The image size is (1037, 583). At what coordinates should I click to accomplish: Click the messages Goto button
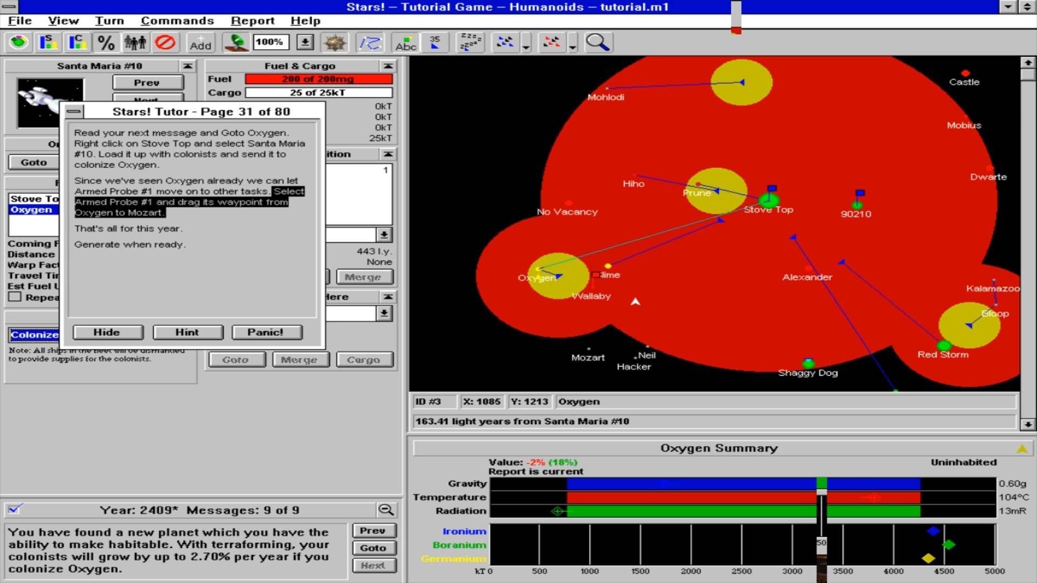tap(374, 548)
